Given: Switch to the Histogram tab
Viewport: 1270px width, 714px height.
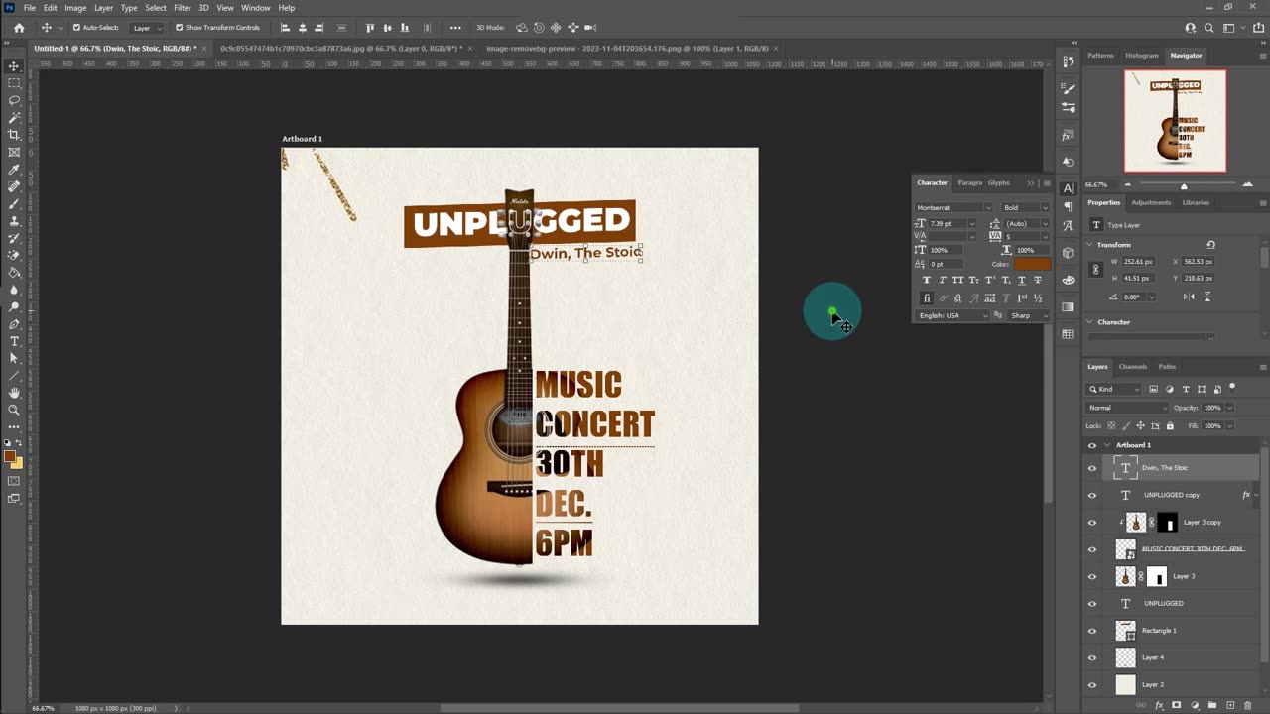Looking at the screenshot, I should coord(1141,56).
